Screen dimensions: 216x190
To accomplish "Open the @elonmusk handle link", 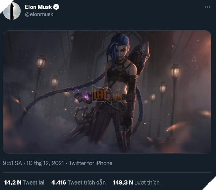I will 39,14.
